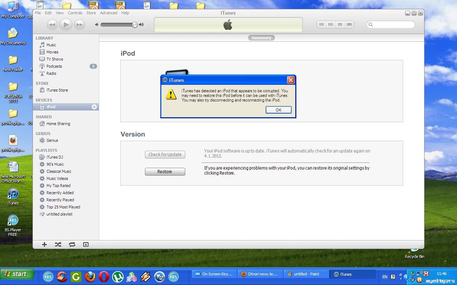Screen dimensions: 457x285
Task: Launch Winamp from the quick launch bar
Action: (146, 276)
